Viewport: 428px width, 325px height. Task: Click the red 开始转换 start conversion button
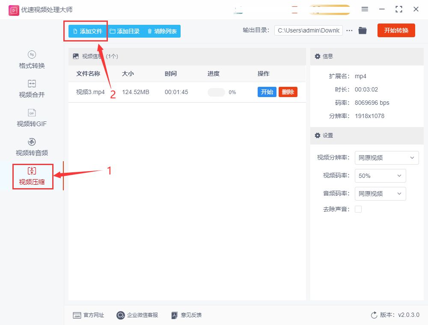point(396,30)
